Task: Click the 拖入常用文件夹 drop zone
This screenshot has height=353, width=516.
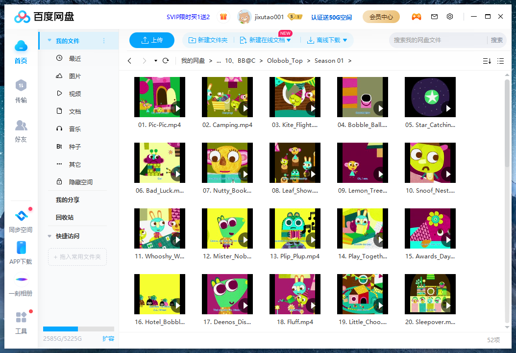Action: pos(77,257)
